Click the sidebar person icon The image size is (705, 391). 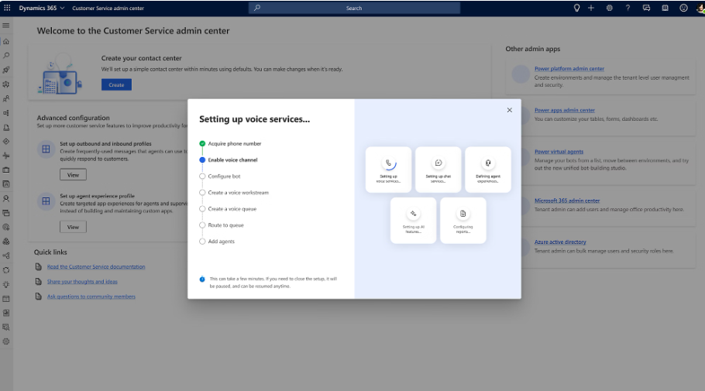tap(6, 198)
